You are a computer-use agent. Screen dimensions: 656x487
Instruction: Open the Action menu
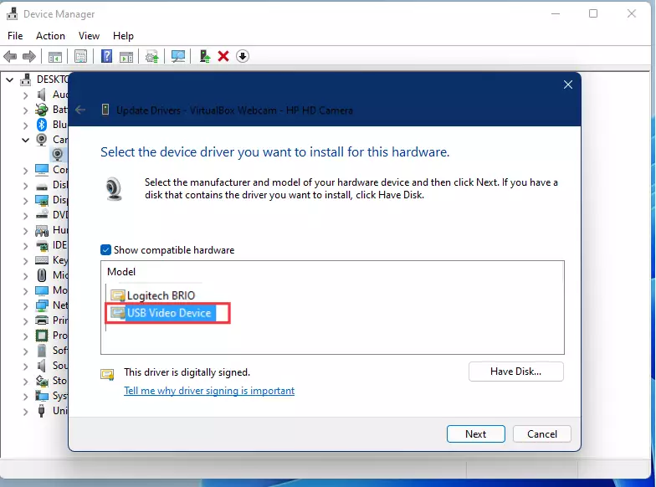click(x=50, y=36)
